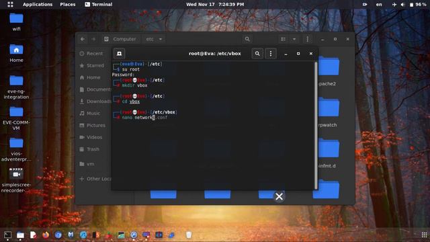Click the airplane mode icon
The width and height of the screenshot is (430, 242).
coord(394,5)
